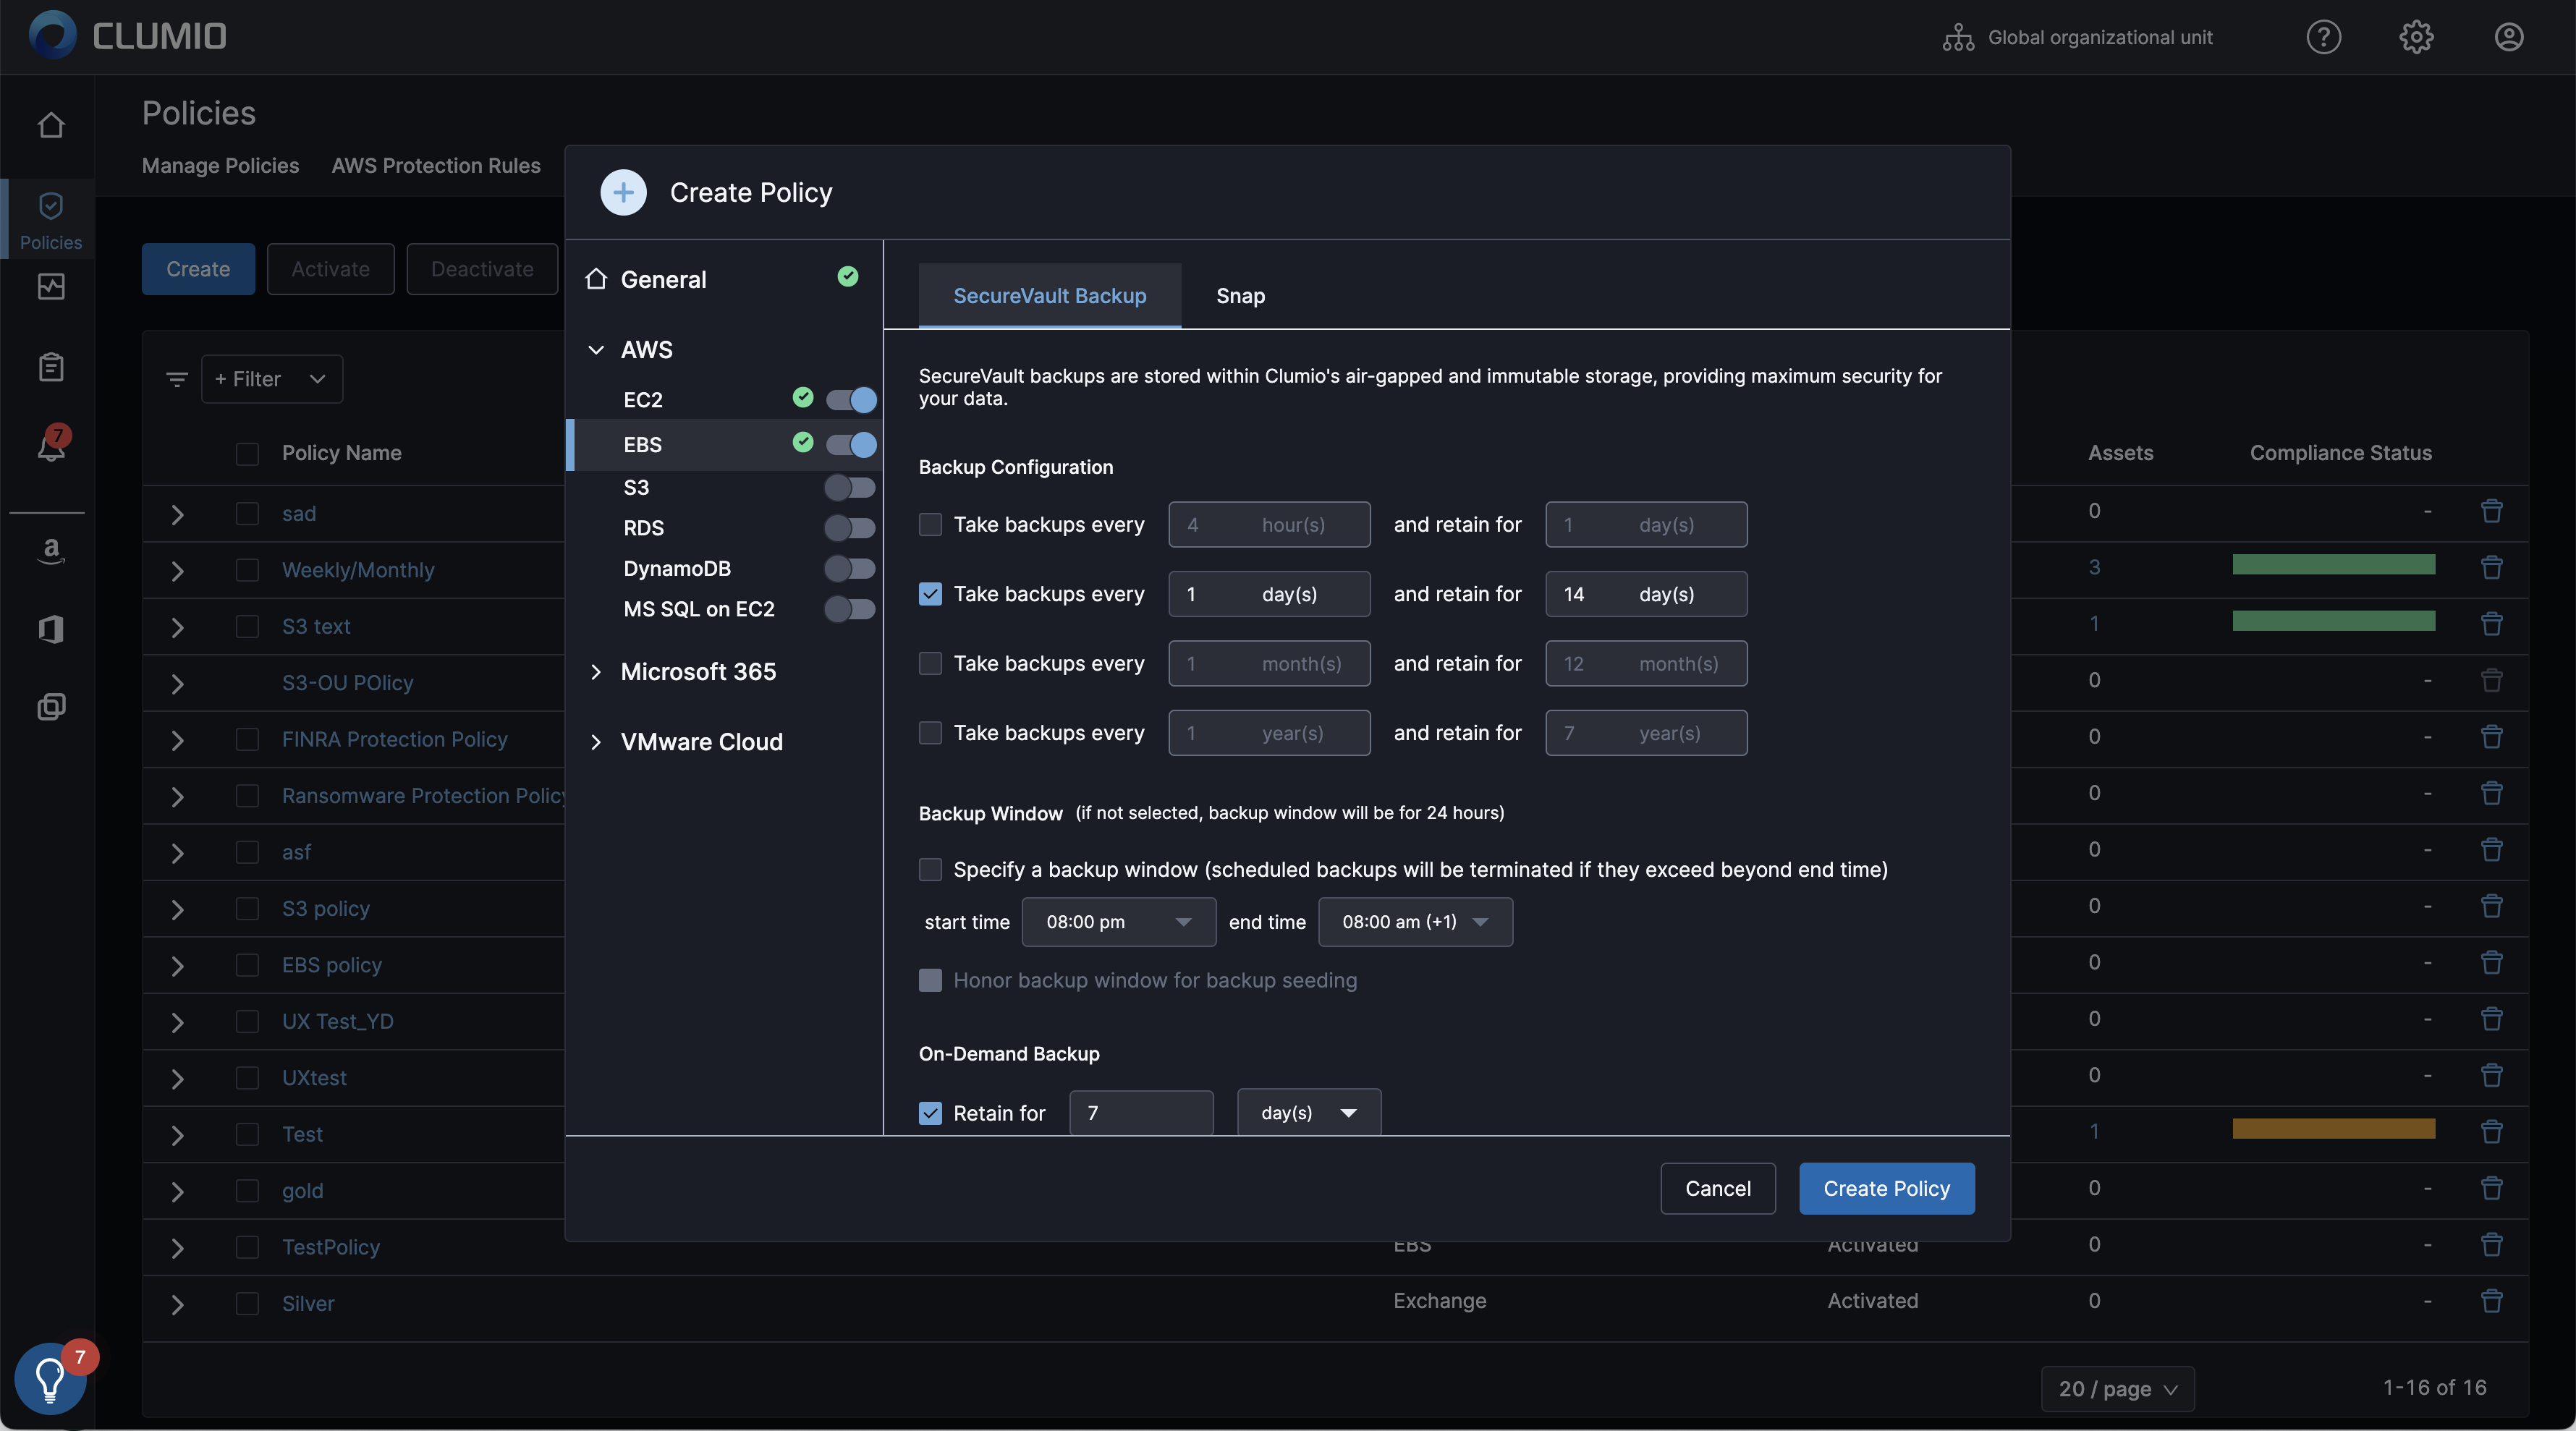Open the On-Demand day(s) unit dropdown
The width and height of the screenshot is (2576, 1431).
coord(1309,1112)
